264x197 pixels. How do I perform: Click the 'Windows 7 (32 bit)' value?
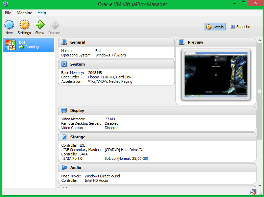[111, 55]
